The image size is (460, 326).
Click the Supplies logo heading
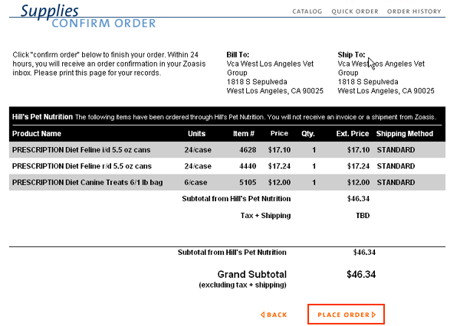click(x=49, y=11)
